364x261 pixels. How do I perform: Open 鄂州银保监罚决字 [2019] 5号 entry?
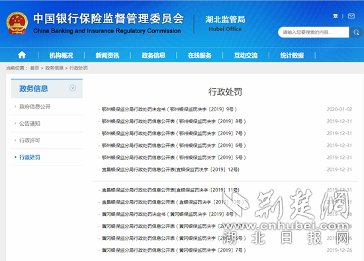(173, 158)
